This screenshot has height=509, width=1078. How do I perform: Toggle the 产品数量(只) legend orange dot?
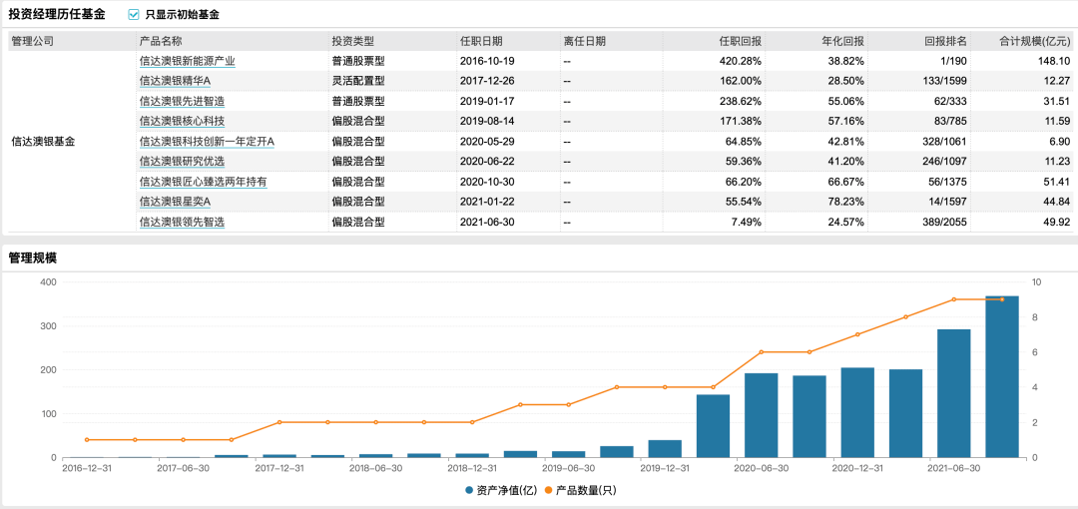pyautogui.click(x=549, y=490)
